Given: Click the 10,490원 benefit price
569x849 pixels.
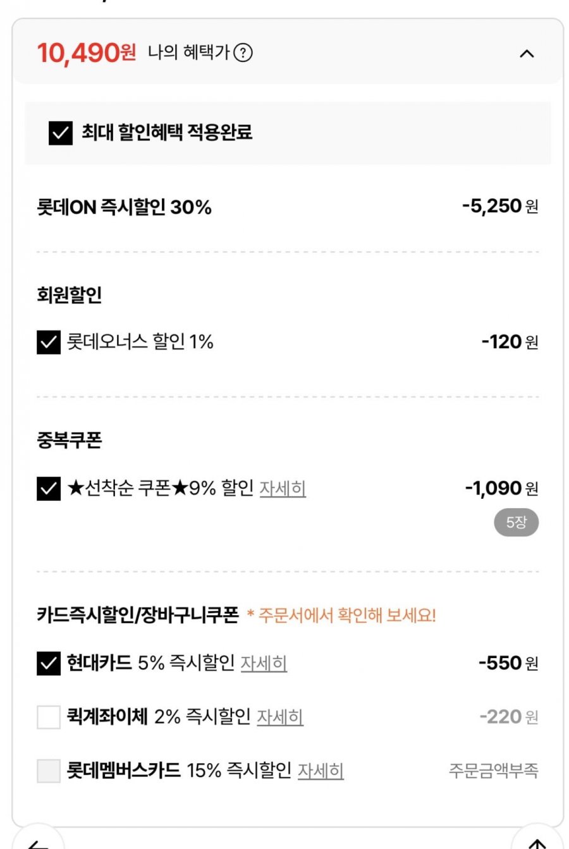Looking at the screenshot, I should [87, 53].
